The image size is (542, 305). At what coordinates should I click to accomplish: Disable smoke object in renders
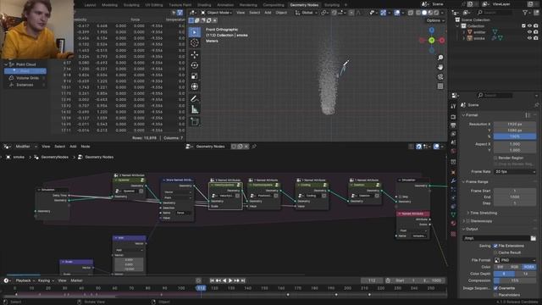[536, 38]
